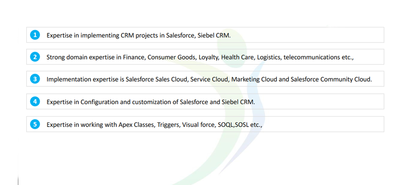Select the Apex Classes expertise row
Screen dimensions: 416x185
(x=205, y=124)
